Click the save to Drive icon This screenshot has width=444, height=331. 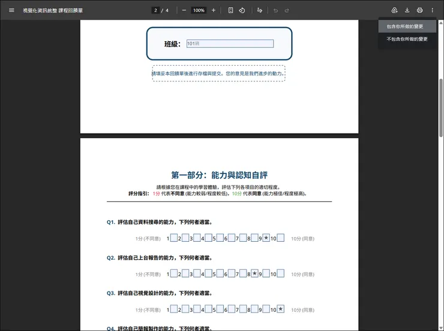(394, 10)
